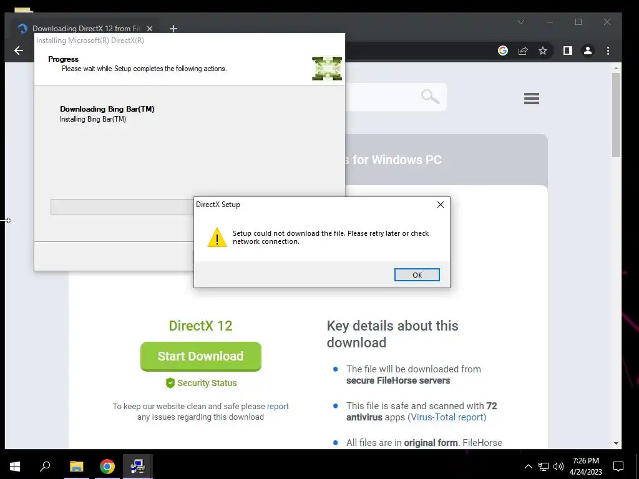Open the network tray icon
Screen dimensions: 639x479
tap(544, 467)
